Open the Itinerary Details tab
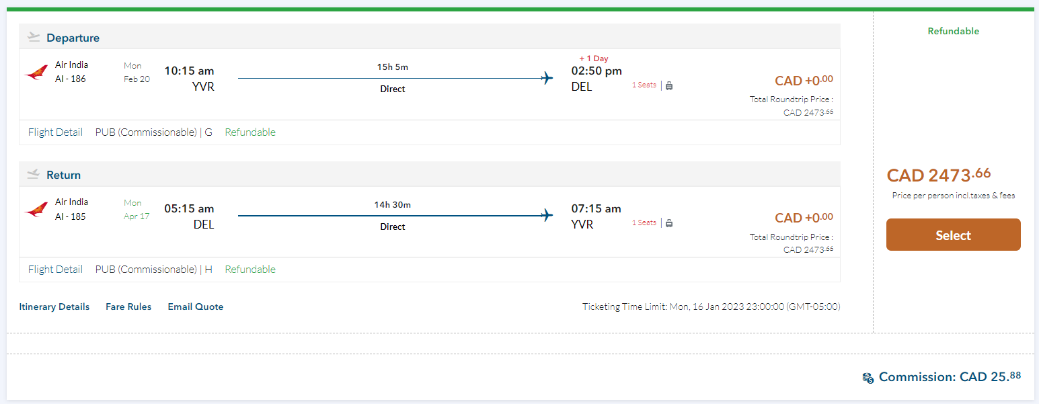 tap(54, 307)
